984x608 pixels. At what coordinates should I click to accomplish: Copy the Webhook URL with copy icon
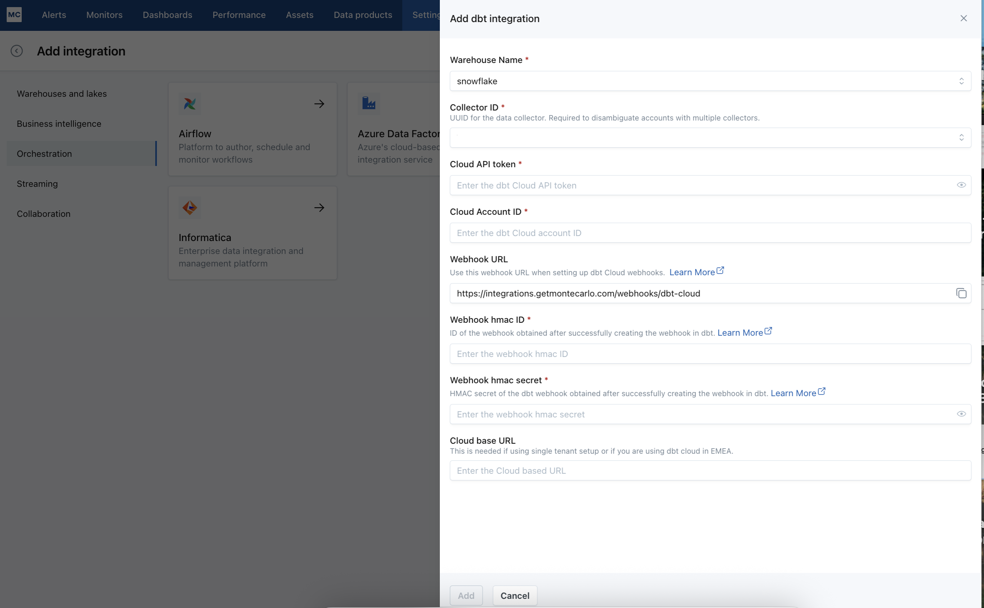[961, 293]
